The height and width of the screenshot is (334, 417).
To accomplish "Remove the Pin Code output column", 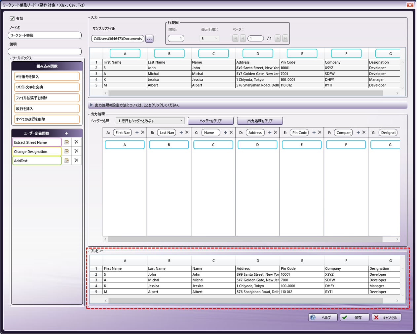I will point(320,133).
